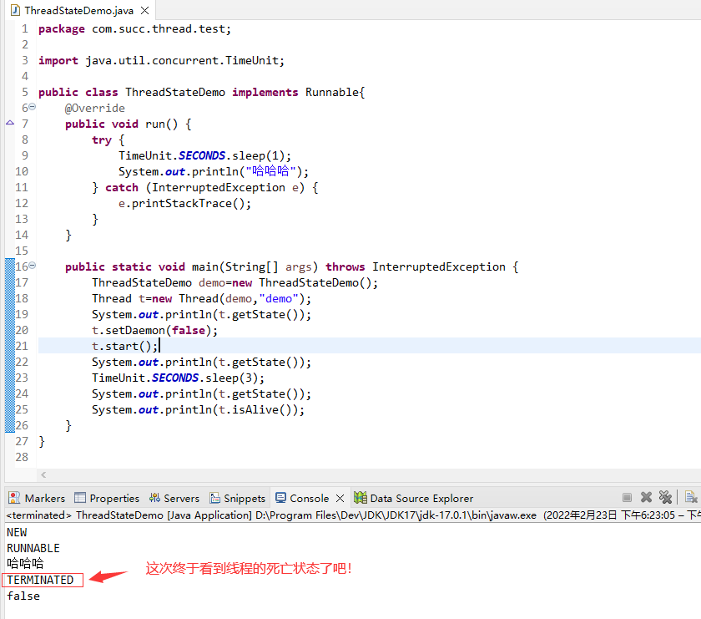Click the TERMINATED output in the console
The image size is (701, 619).
click(42, 580)
